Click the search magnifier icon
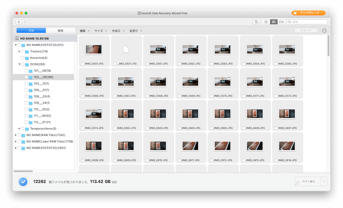Image resolution: width=343 pixels, height=208 pixels. (x=289, y=22)
